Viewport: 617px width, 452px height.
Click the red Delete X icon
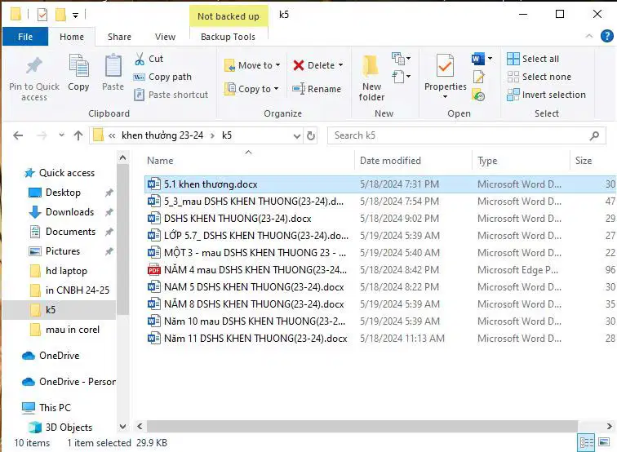point(299,65)
